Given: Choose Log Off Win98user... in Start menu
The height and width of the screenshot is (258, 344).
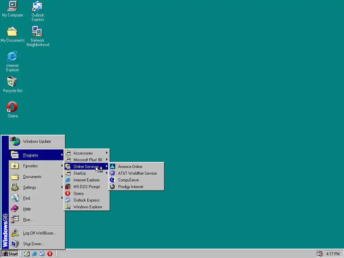Looking at the screenshot, I should click(37, 233).
